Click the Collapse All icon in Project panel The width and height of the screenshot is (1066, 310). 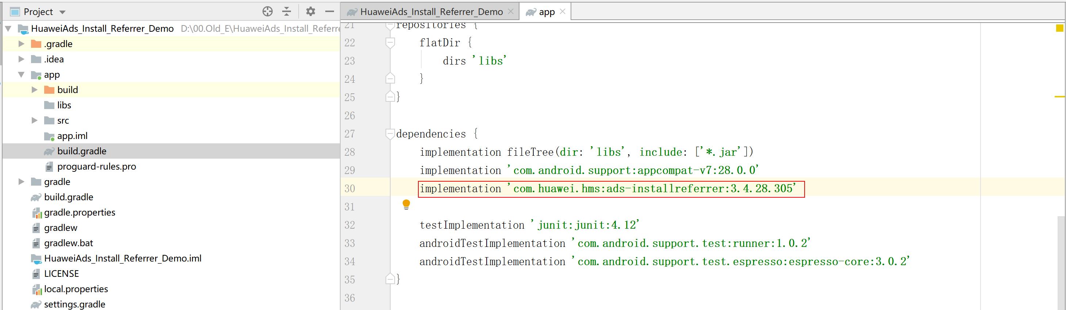[x=286, y=12]
